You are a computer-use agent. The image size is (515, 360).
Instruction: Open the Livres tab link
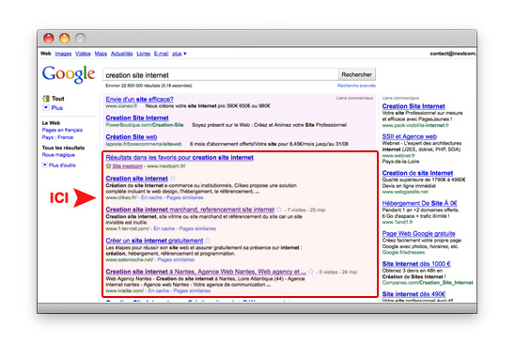tap(143, 54)
